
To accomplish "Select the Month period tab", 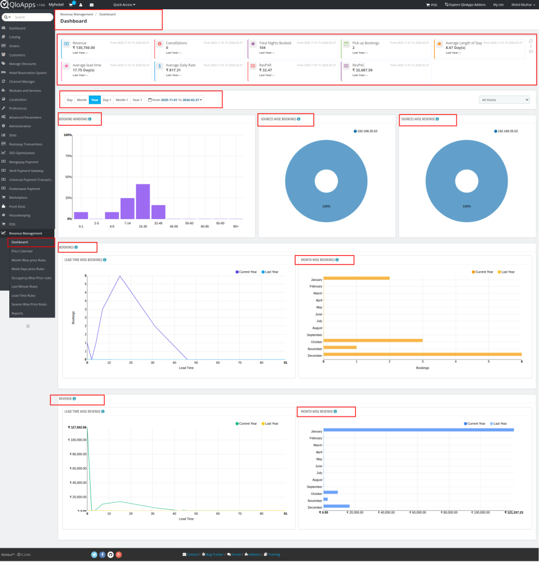I will coord(82,100).
